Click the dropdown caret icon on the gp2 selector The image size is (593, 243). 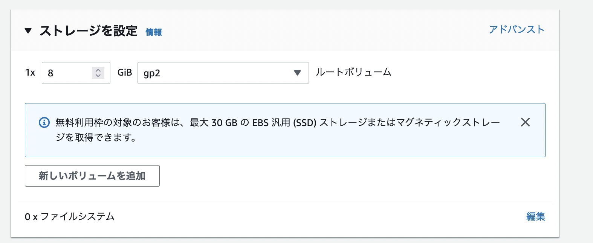click(297, 73)
